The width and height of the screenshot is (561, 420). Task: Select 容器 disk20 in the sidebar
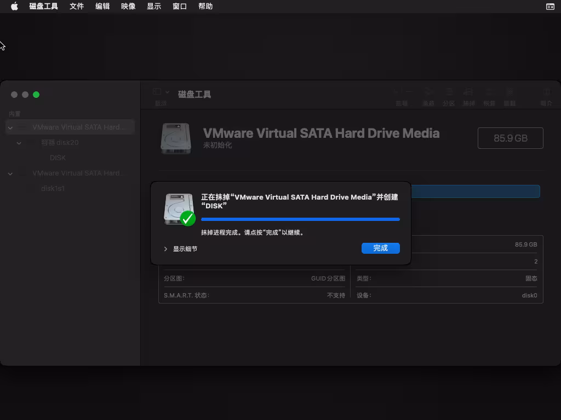[60, 143]
